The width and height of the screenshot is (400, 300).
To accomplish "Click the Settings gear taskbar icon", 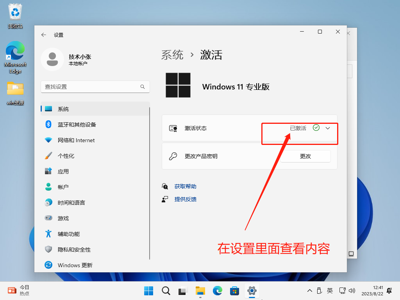I will [252, 291].
